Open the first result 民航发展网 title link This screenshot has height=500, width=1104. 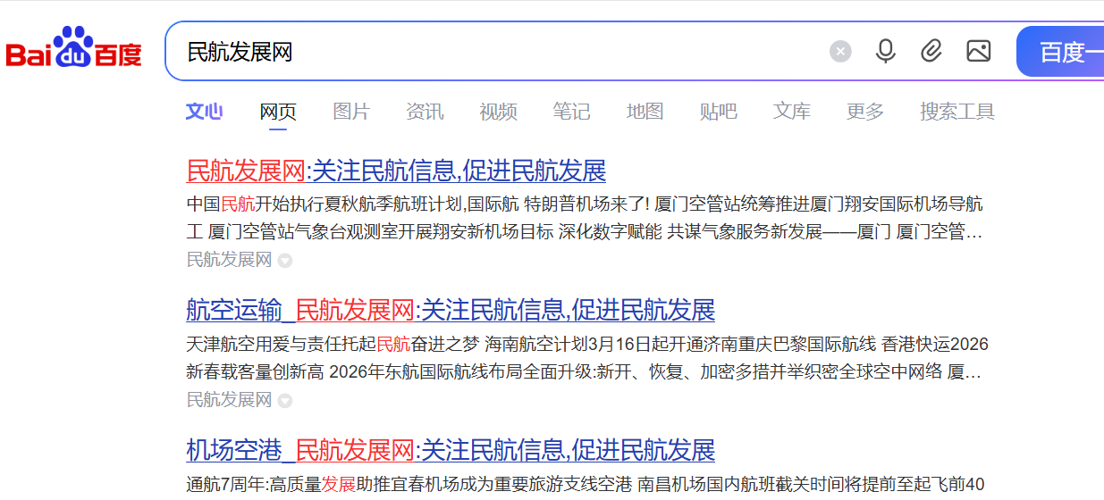point(396,171)
